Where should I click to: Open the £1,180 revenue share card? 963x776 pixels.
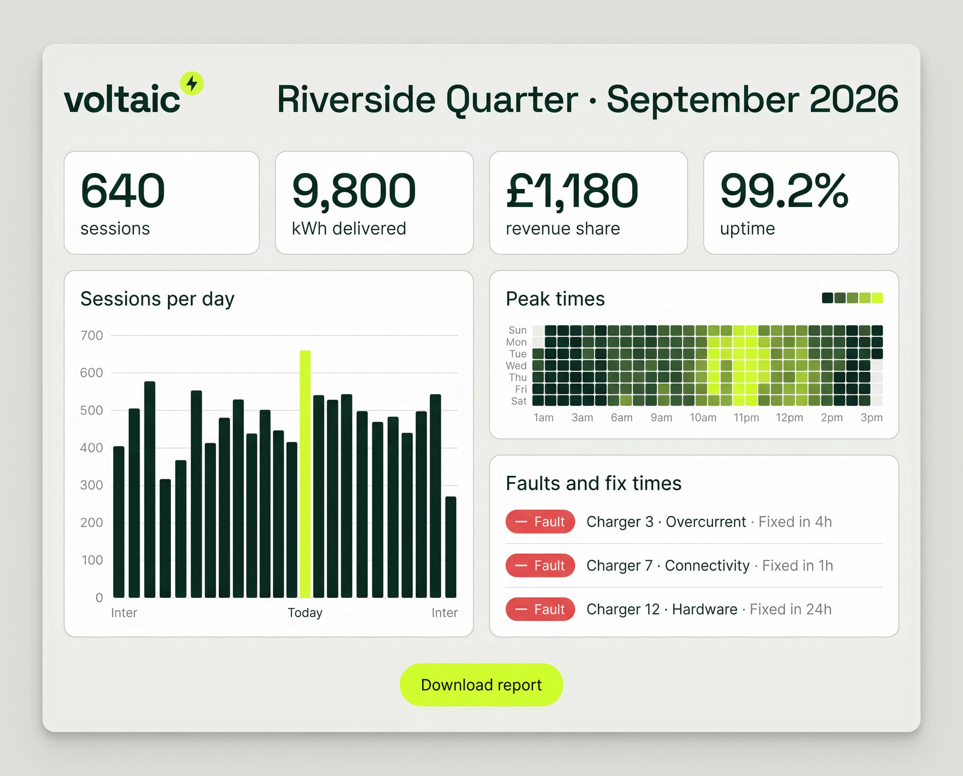[588, 203]
